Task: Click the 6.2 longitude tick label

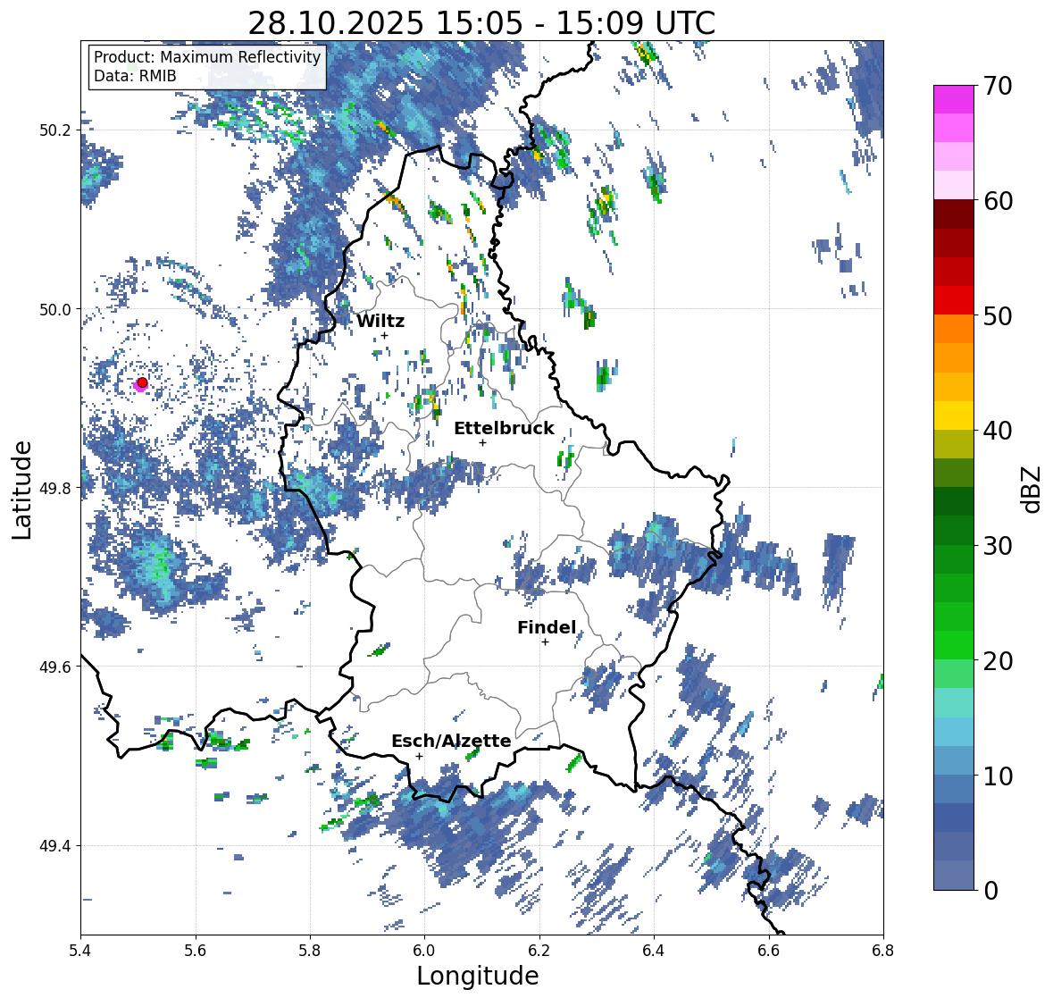Action: (x=539, y=950)
